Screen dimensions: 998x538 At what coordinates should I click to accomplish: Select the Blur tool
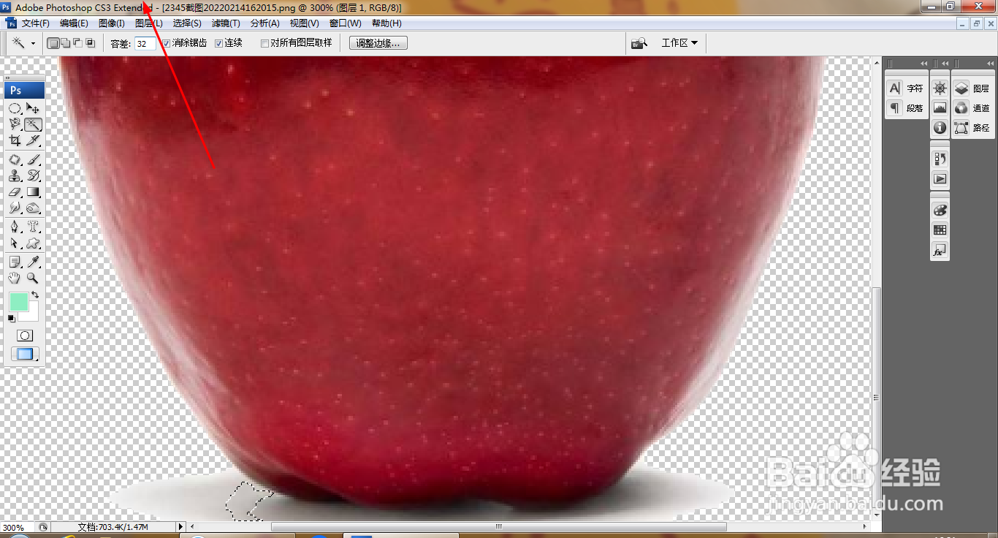click(x=15, y=208)
